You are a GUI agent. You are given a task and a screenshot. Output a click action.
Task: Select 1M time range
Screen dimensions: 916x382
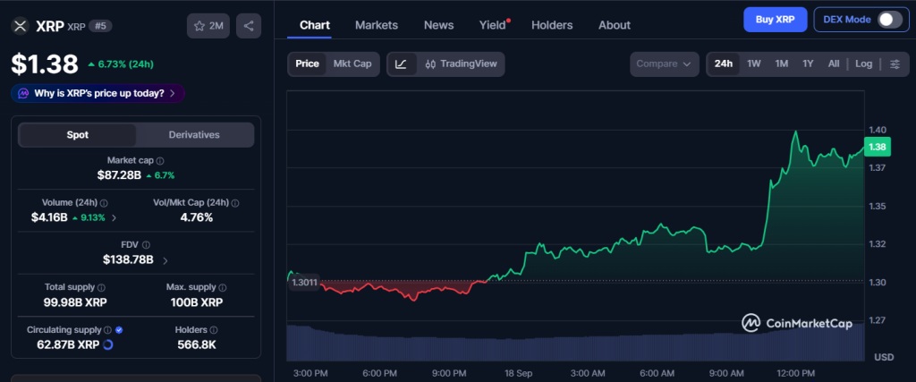click(x=782, y=64)
